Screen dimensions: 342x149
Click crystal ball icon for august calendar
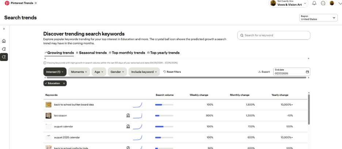(x=128, y=126)
